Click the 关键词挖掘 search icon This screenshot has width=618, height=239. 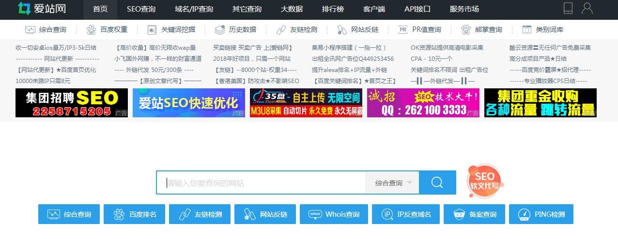[152, 29]
